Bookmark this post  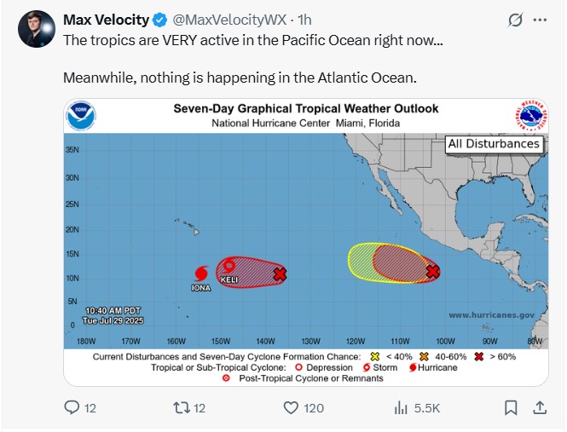511,408
